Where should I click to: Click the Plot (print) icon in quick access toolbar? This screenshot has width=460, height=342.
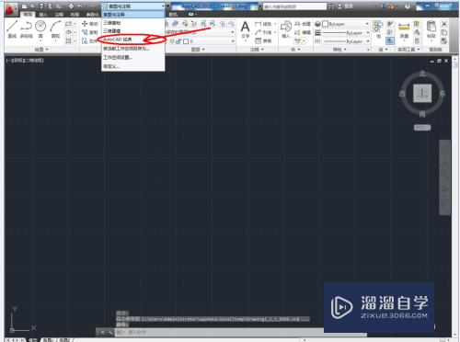point(71,6)
